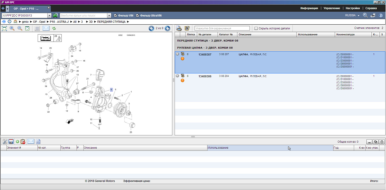Open the Информация menu
The height and width of the screenshot is (190, 386).
[x=309, y=8]
